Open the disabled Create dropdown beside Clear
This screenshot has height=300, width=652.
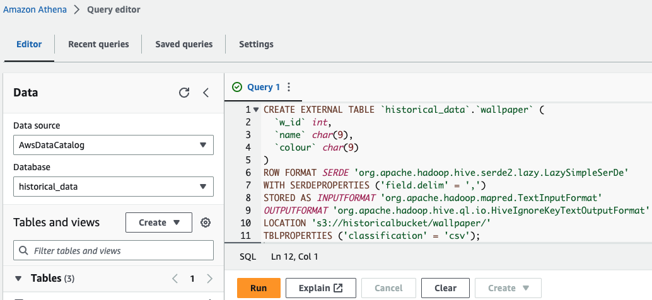pos(508,288)
